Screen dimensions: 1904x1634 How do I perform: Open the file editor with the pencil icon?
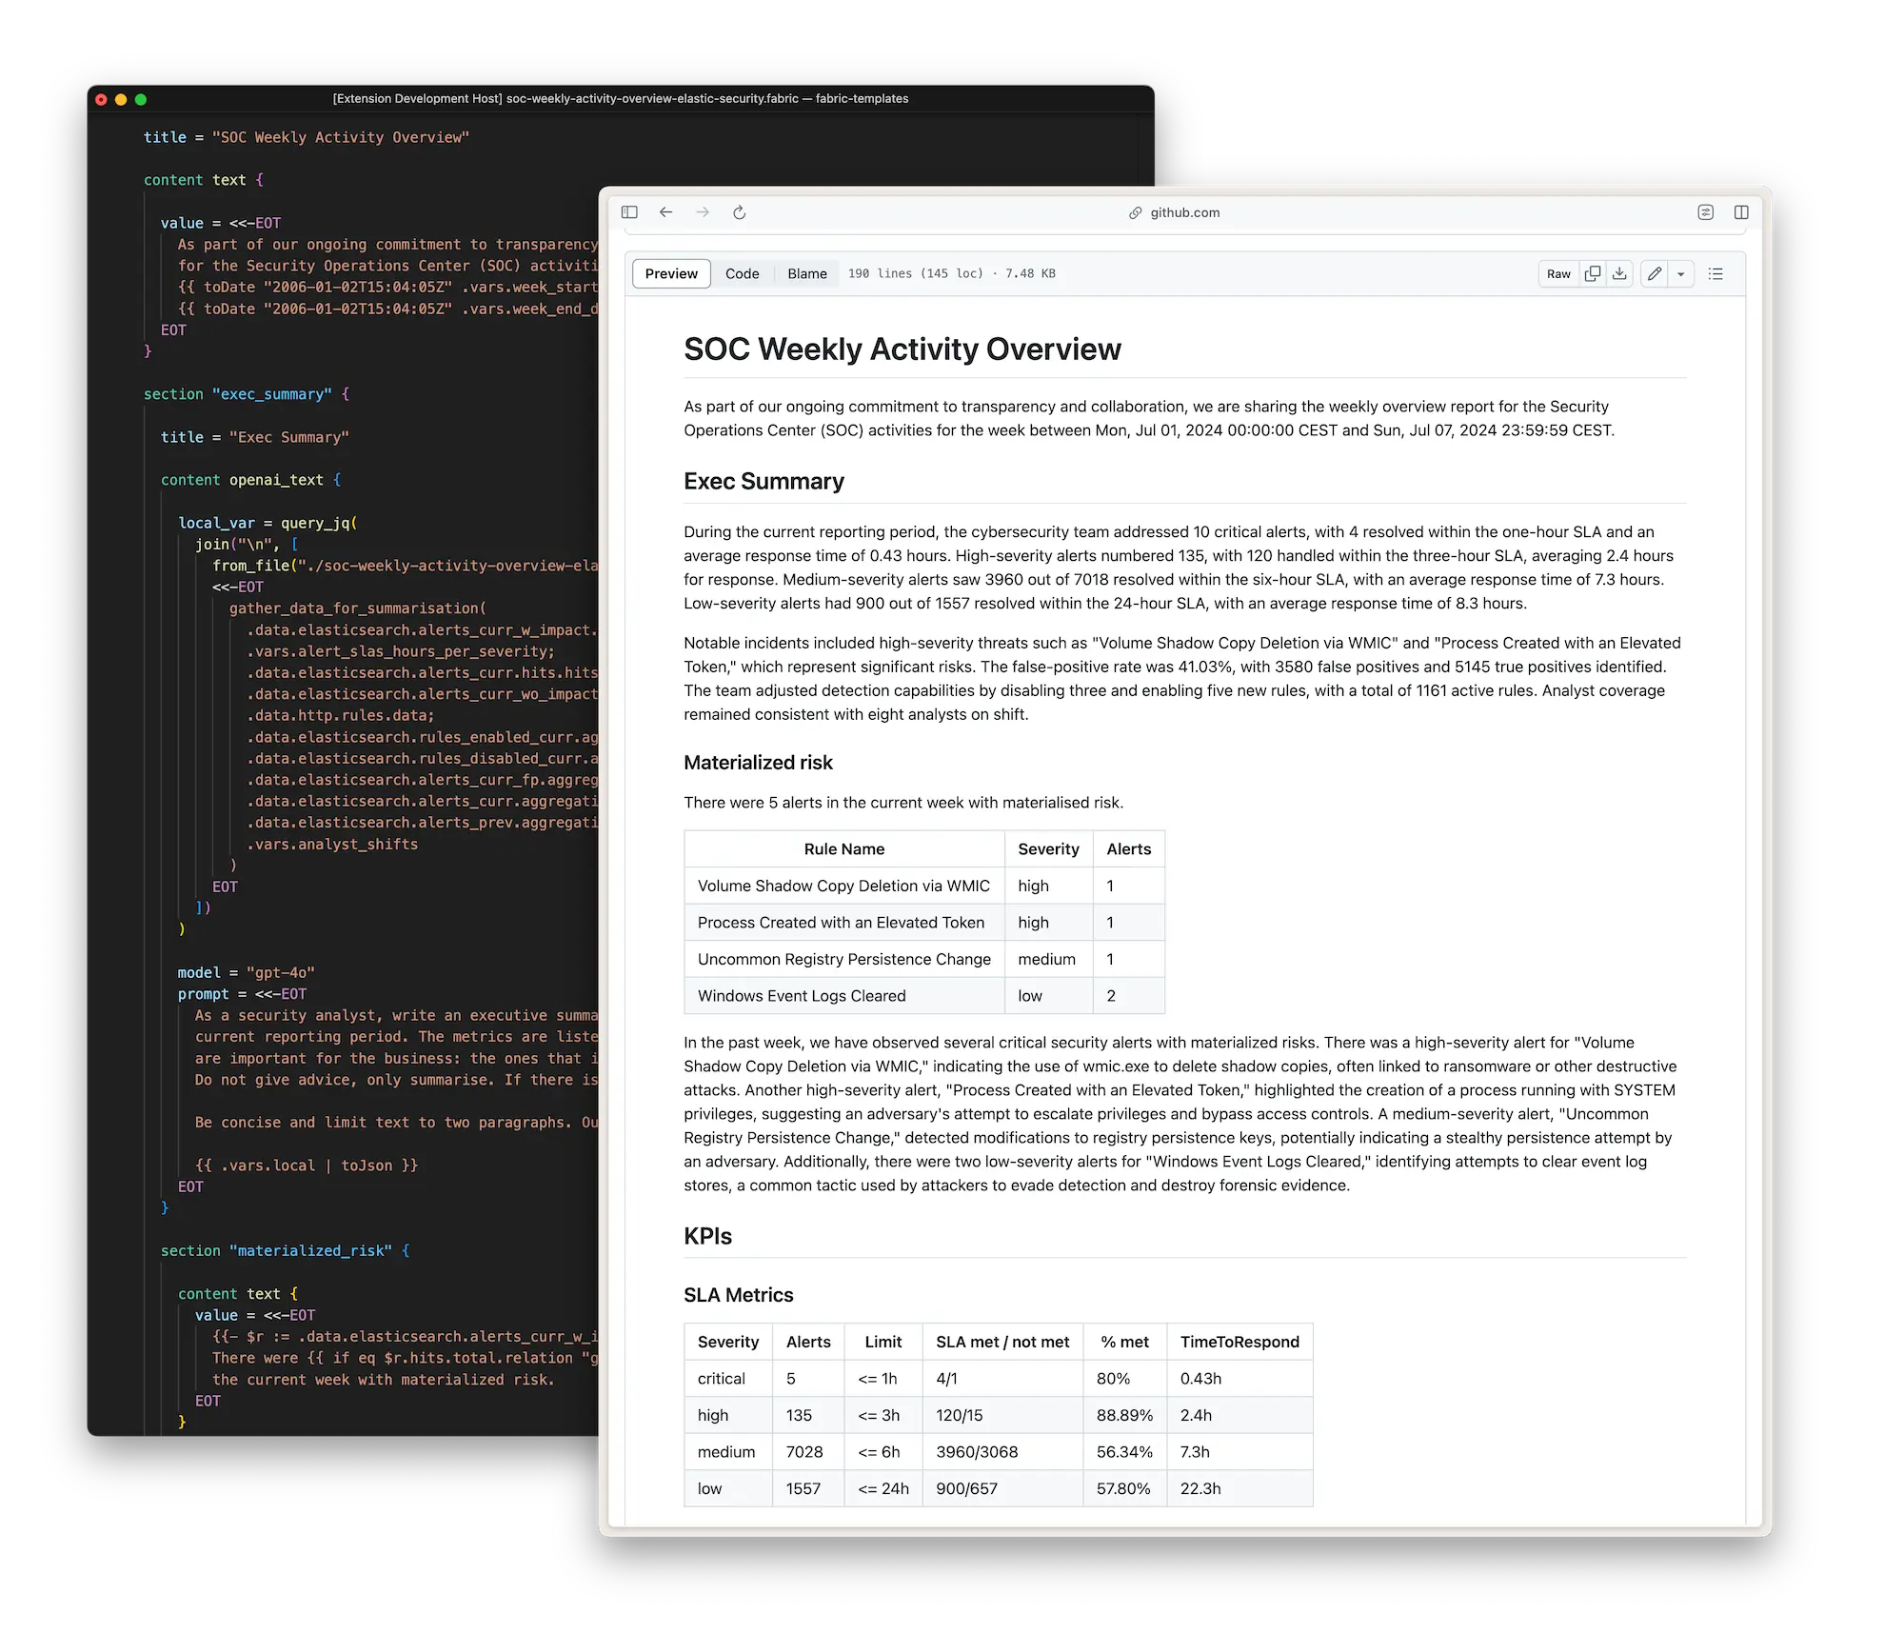pyautogui.click(x=1656, y=274)
